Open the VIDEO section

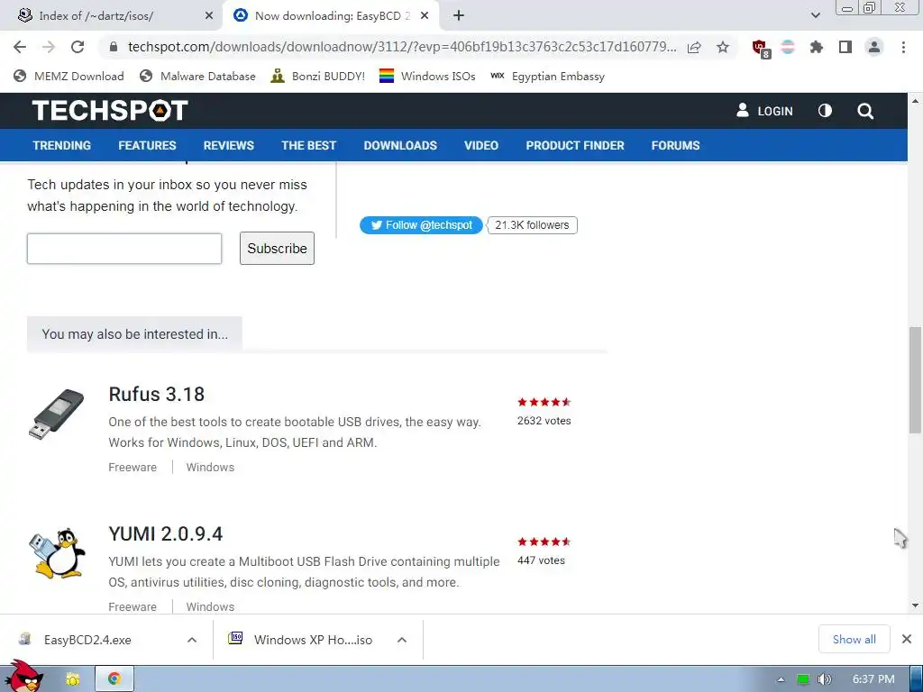(x=481, y=145)
